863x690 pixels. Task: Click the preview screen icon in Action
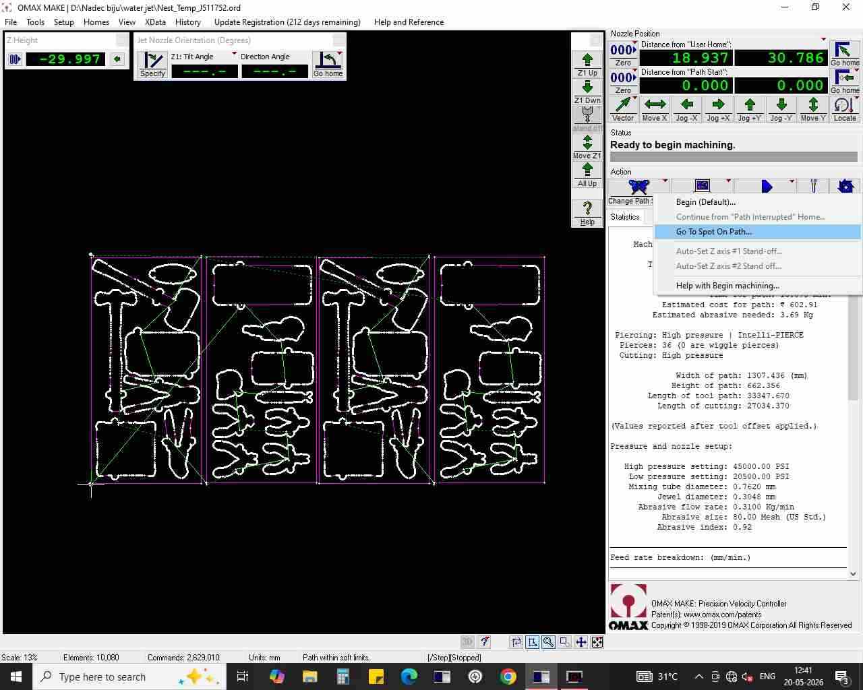703,185
